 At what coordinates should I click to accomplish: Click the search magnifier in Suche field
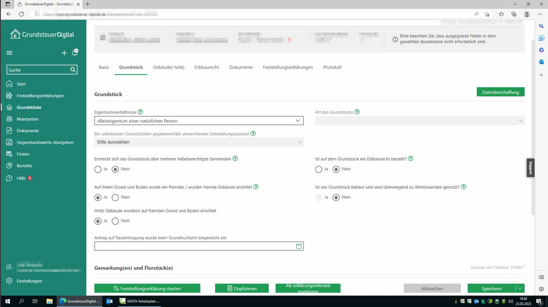pos(73,69)
